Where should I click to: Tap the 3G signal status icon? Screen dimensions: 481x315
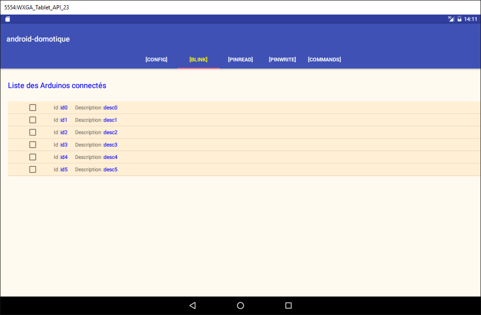(451, 19)
